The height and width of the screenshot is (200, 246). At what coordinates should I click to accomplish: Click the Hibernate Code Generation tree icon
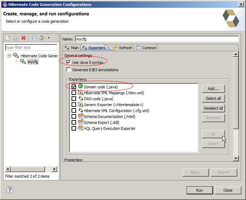(16, 55)
